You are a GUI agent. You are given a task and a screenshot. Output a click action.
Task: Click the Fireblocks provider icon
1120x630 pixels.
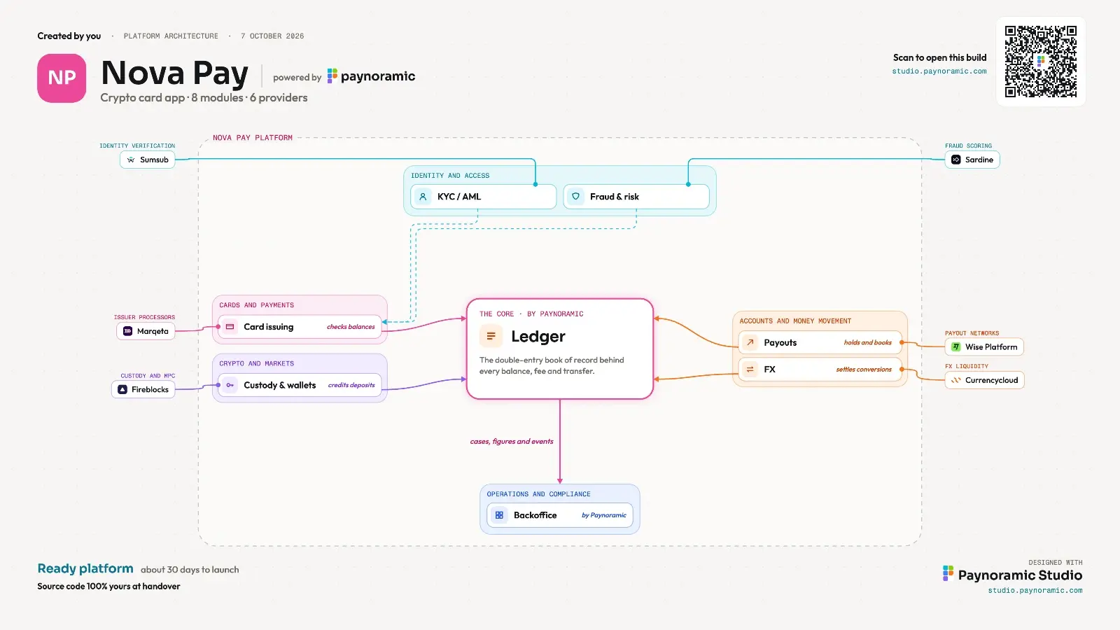pos(122,389)
